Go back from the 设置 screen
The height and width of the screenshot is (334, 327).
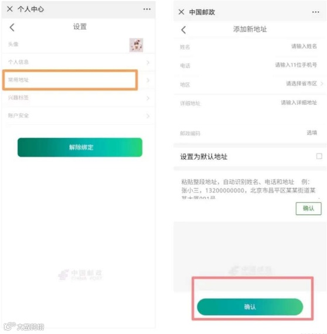click(12, 28)
